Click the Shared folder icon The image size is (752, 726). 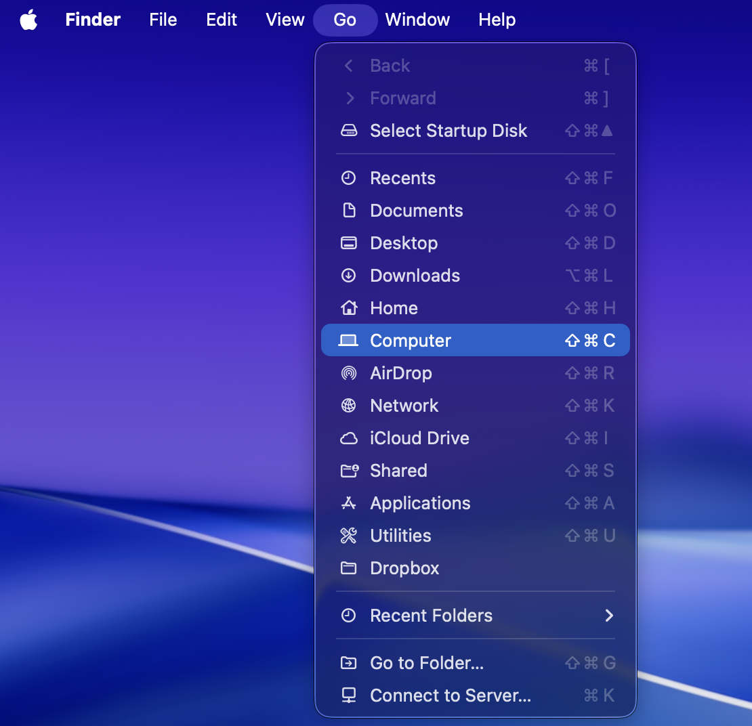(349, 471)
